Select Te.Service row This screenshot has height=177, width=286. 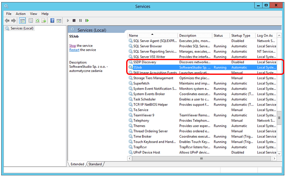click(202, 110)
